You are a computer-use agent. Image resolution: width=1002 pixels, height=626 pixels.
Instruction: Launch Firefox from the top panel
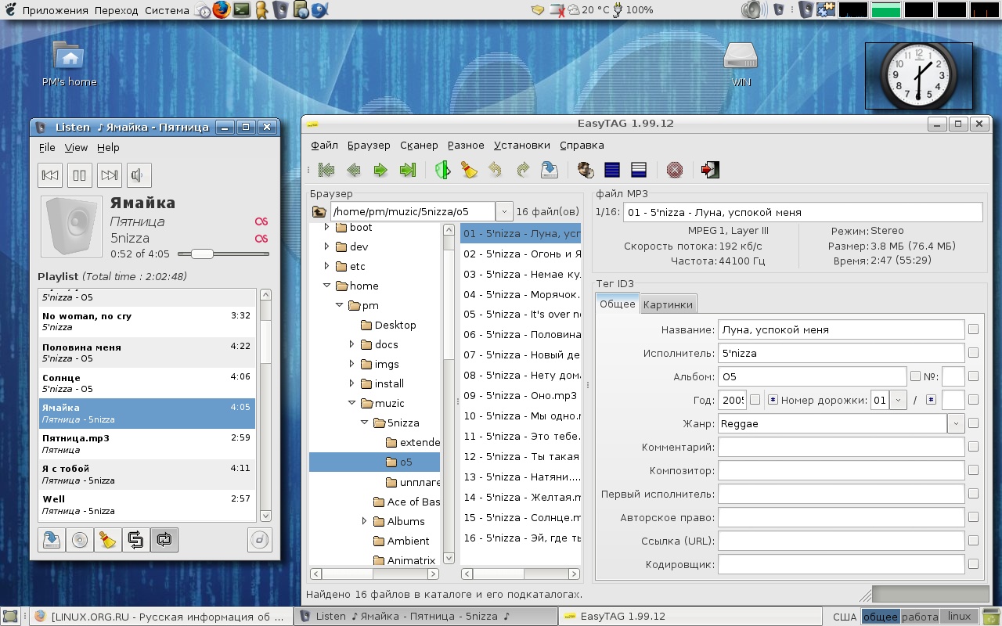tap(222, 10)
